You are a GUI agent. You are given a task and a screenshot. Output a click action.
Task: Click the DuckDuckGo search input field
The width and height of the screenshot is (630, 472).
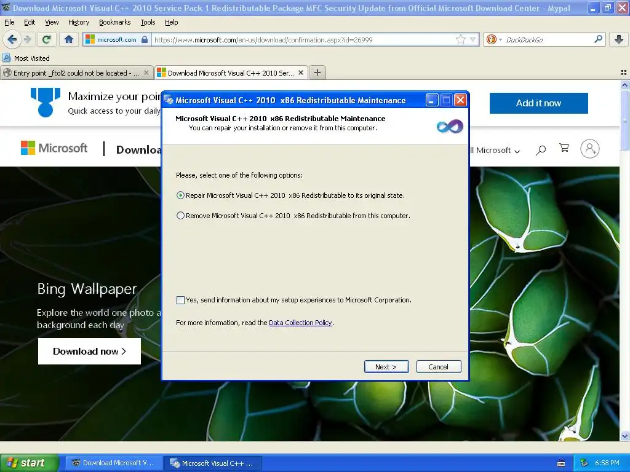pos(548,40)
